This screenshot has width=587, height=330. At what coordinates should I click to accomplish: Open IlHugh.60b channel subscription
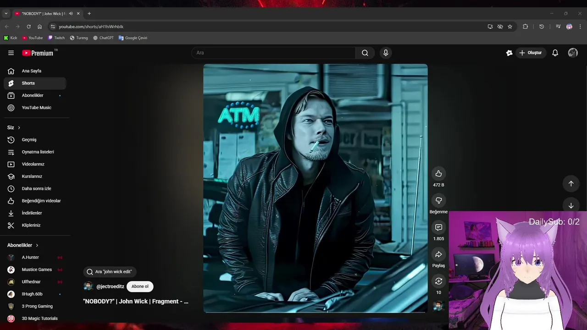coord(35,294)
